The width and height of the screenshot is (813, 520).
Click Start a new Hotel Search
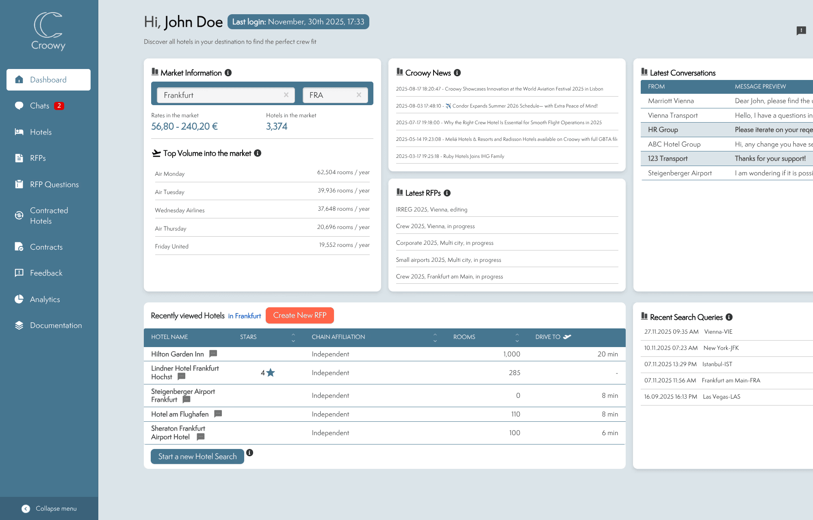tap(197, 456)
